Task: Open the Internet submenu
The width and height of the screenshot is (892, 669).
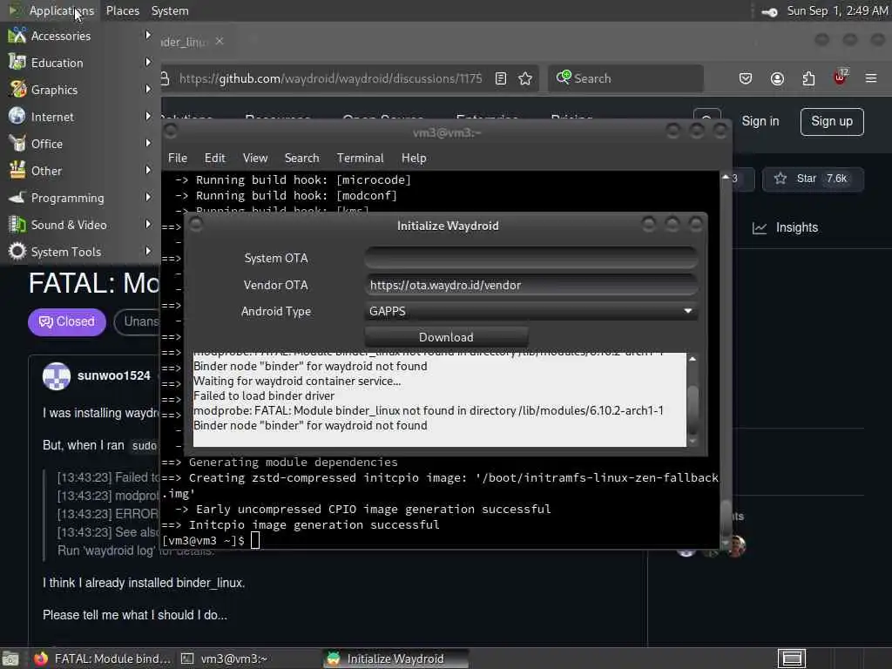Action: (x=79, y=117)
